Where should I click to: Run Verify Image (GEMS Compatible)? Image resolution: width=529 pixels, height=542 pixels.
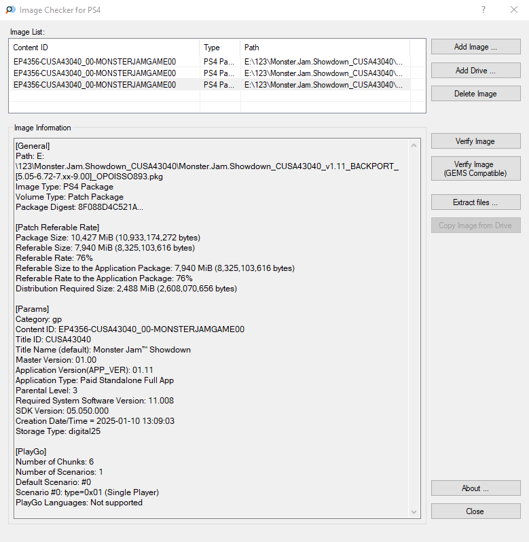[x=475, y=168]
